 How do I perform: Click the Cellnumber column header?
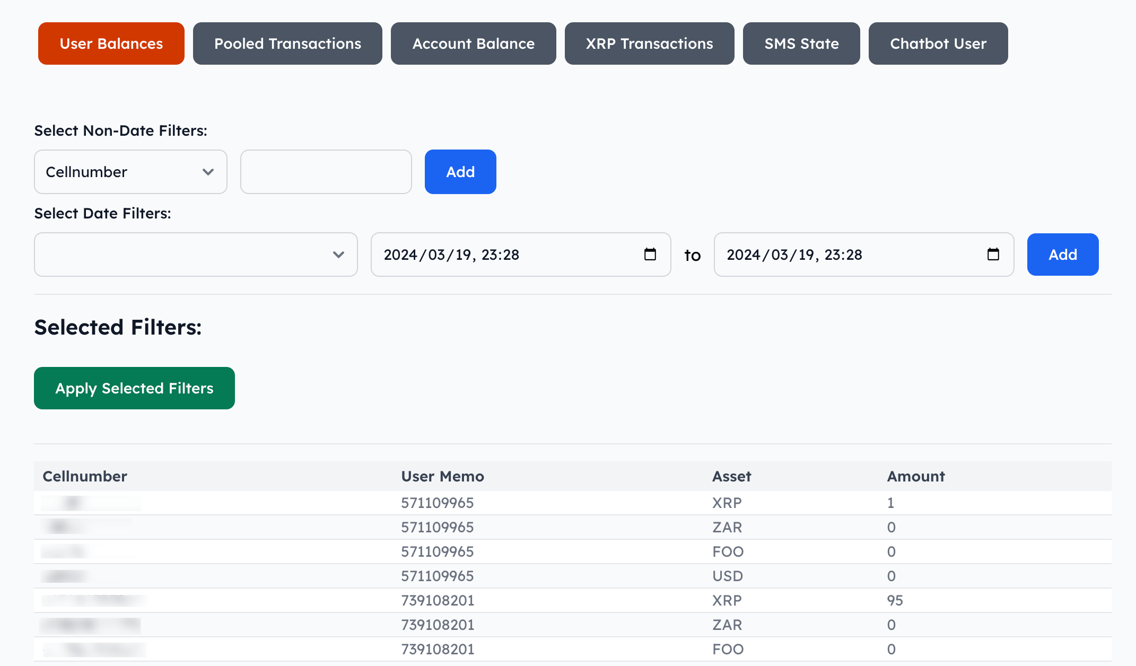pyautogui.click(x=85, y=476)
